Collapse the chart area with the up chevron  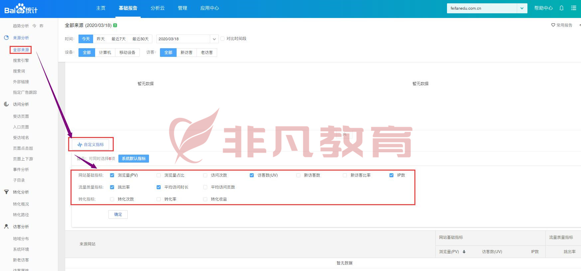(345, 134)
